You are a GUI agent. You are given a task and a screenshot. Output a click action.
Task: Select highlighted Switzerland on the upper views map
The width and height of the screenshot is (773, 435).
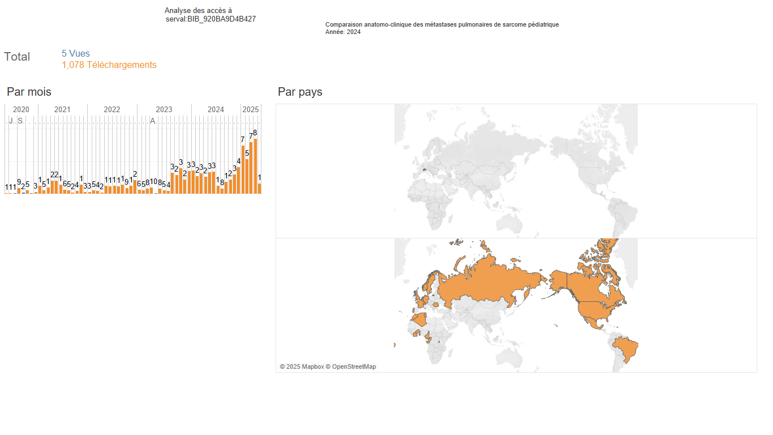[x=424, y=169]
